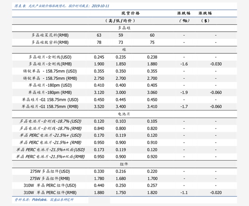Click row label '单晶硅片-G1 158.75mm (RMB)'

pos(50,106)
